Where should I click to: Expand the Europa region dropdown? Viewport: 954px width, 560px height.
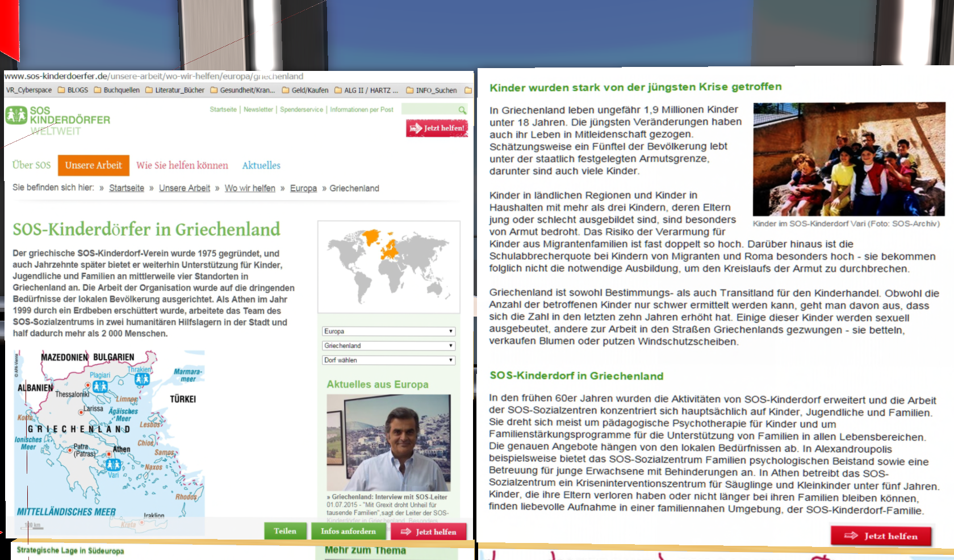(388, 331)
